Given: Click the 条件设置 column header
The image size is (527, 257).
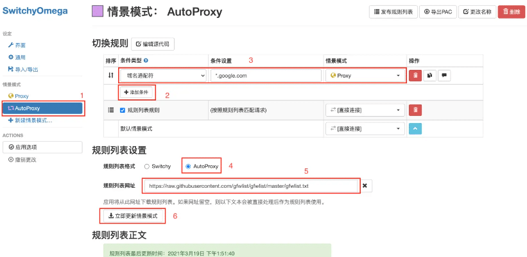Looking at the screenshot, I should point(221,61).
